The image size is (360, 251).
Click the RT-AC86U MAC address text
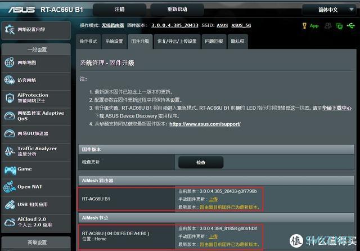coord(127,234)
